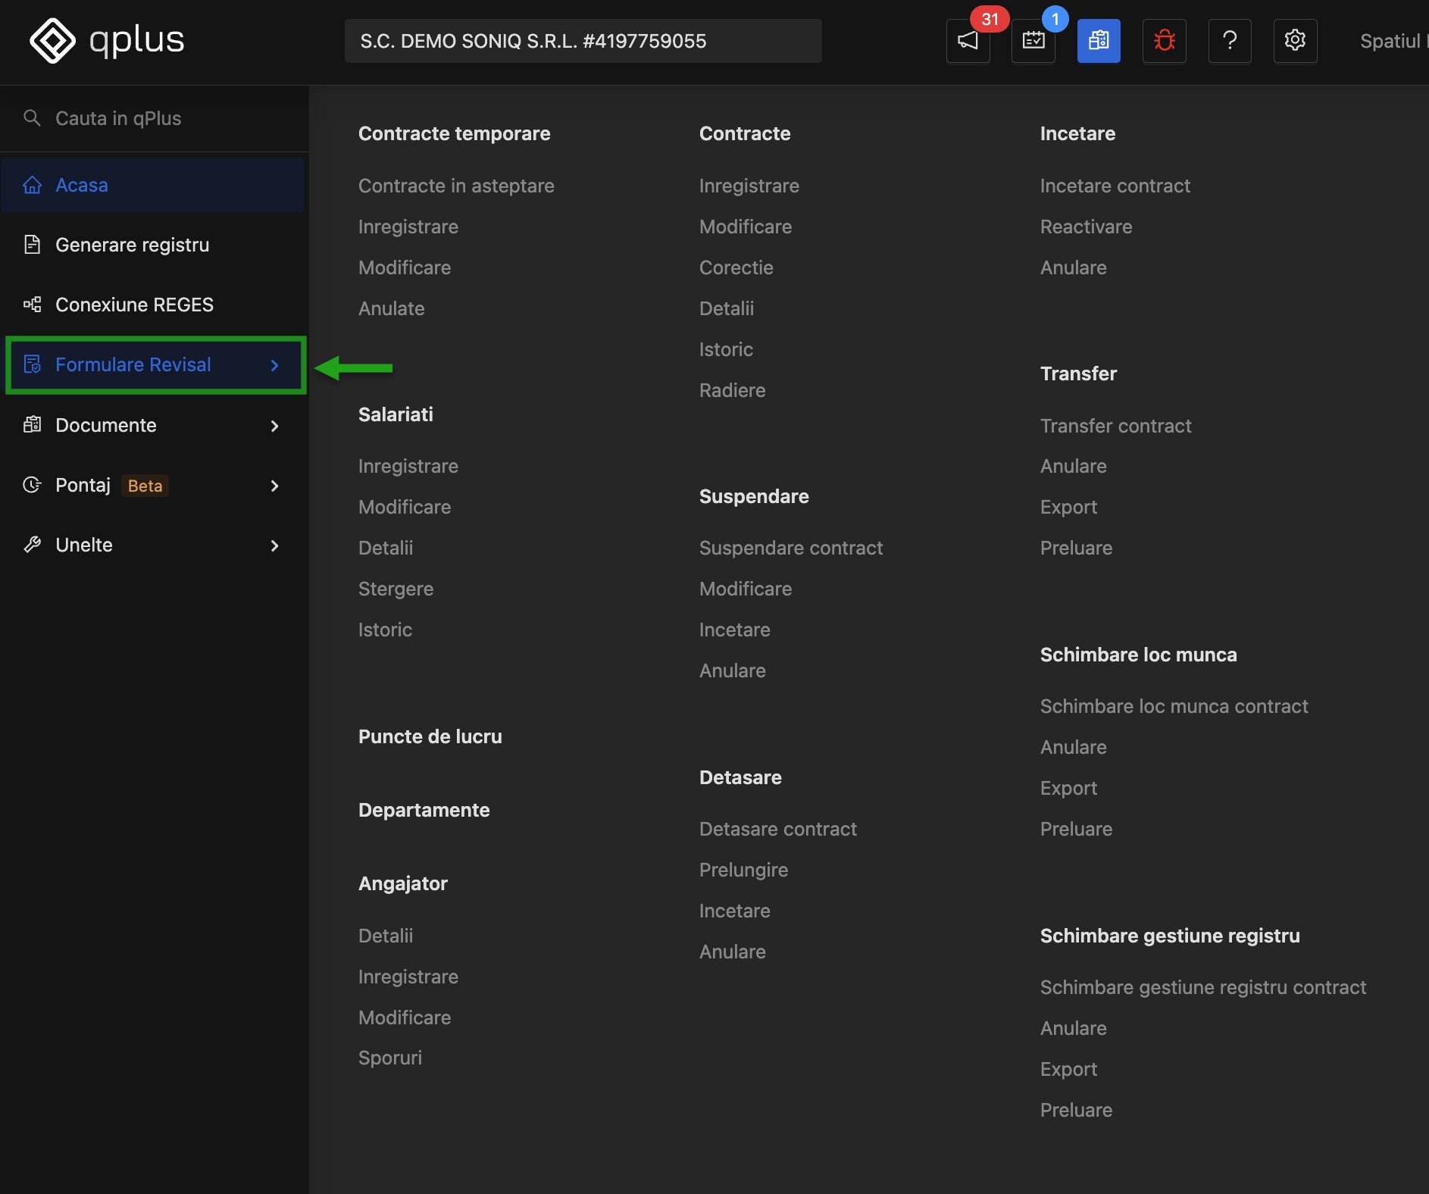Open Istoric under Contracte

726,349
